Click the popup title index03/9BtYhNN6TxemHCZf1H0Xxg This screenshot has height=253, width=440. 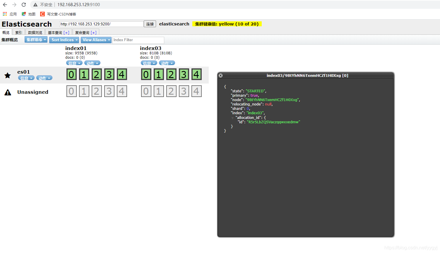click(307, 75)
